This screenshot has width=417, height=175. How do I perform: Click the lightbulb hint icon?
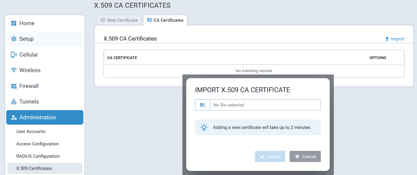pos(204,127)
